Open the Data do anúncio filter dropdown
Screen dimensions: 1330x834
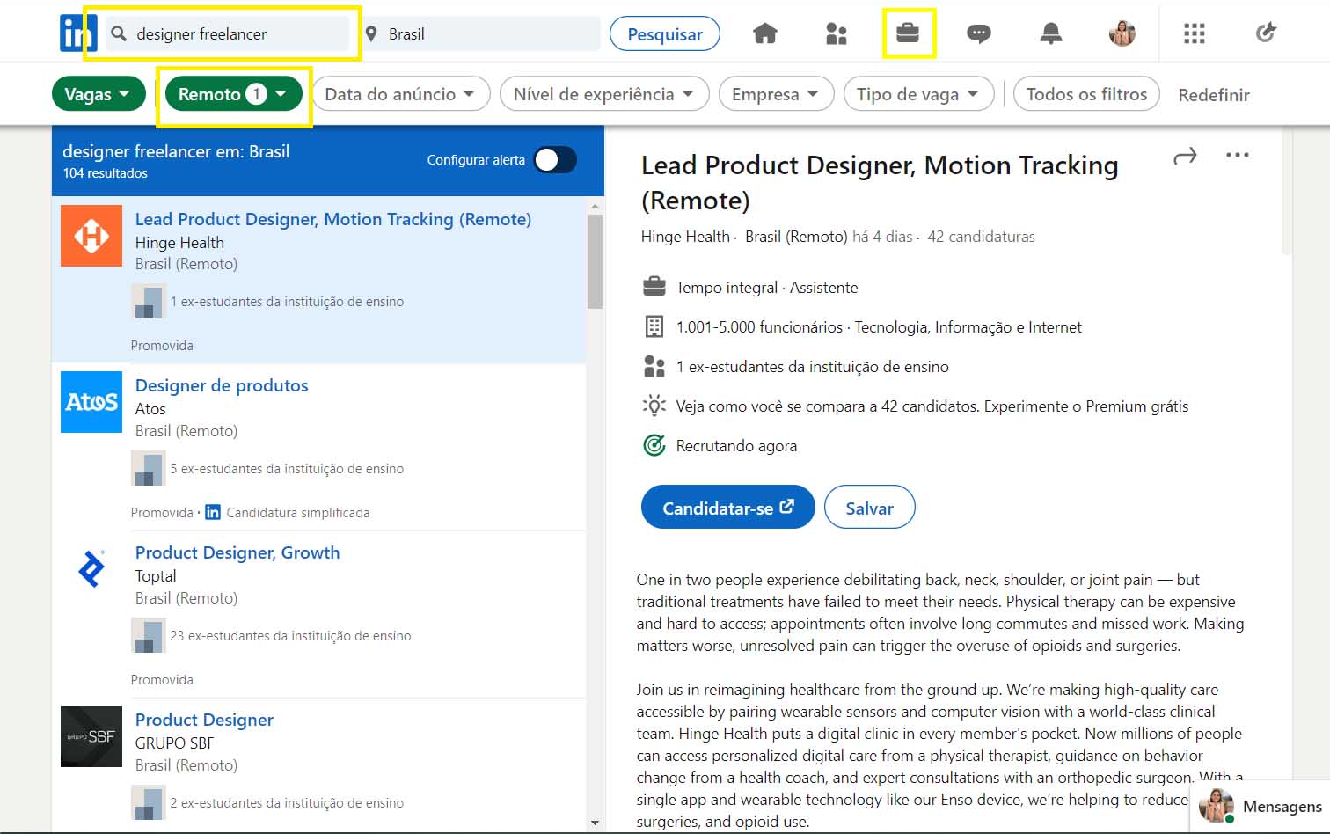point(400,93)
